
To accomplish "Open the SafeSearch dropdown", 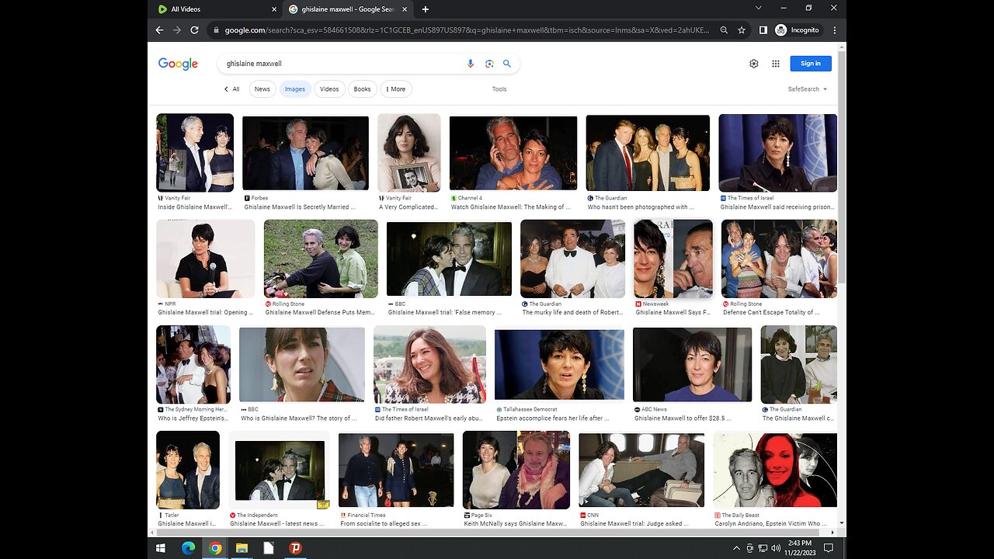I will pos(808,89).
